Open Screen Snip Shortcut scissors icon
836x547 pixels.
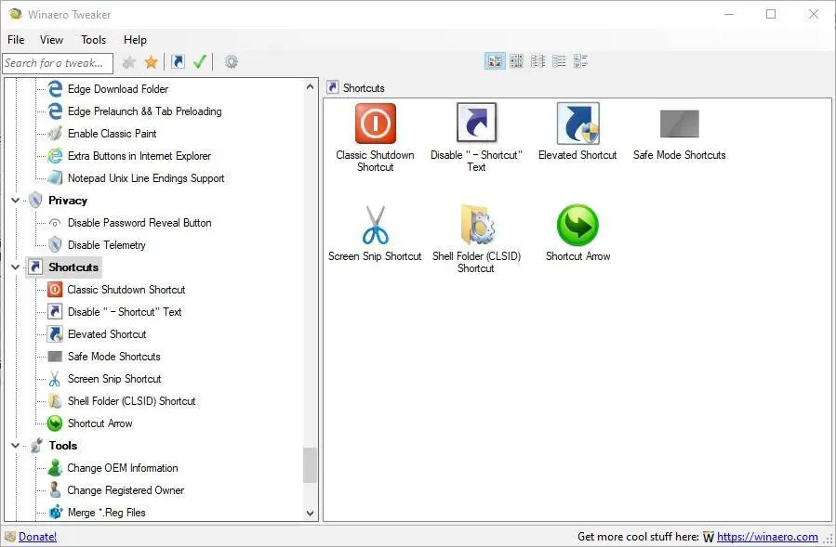pos(376,225)
